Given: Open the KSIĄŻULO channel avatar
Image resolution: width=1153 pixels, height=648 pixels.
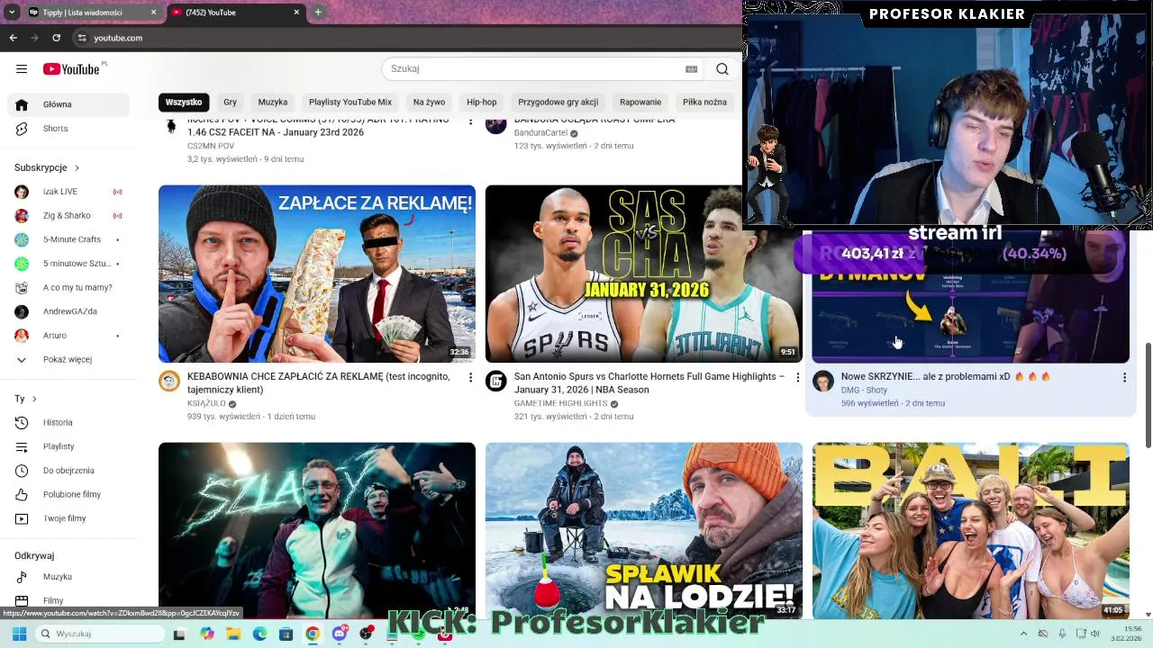Looking at the screenshot, I should click(169, 382).
